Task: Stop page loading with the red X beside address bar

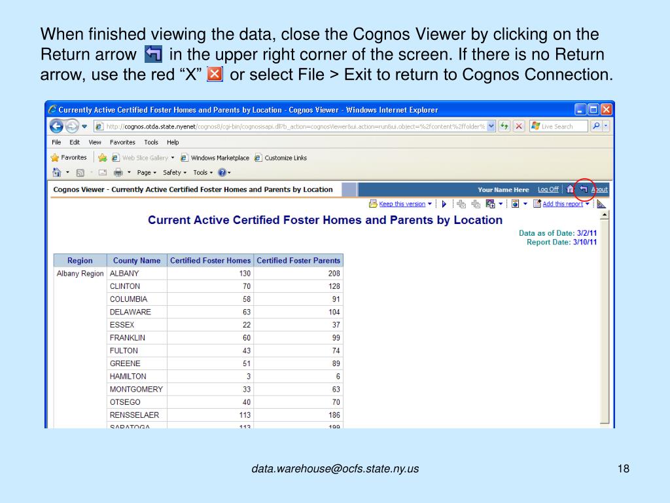Action: pos(519,126)
